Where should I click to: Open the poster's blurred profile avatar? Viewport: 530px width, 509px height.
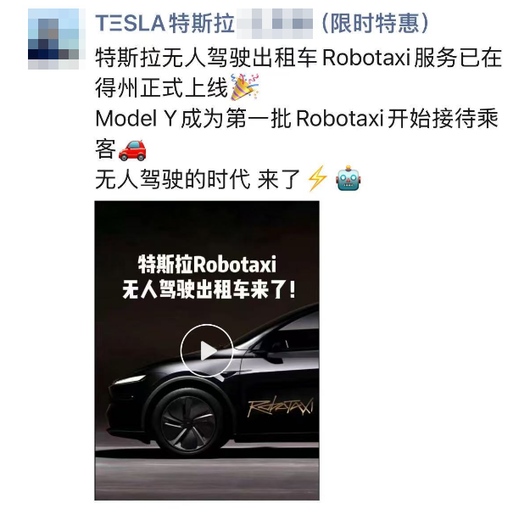[53, 39]
